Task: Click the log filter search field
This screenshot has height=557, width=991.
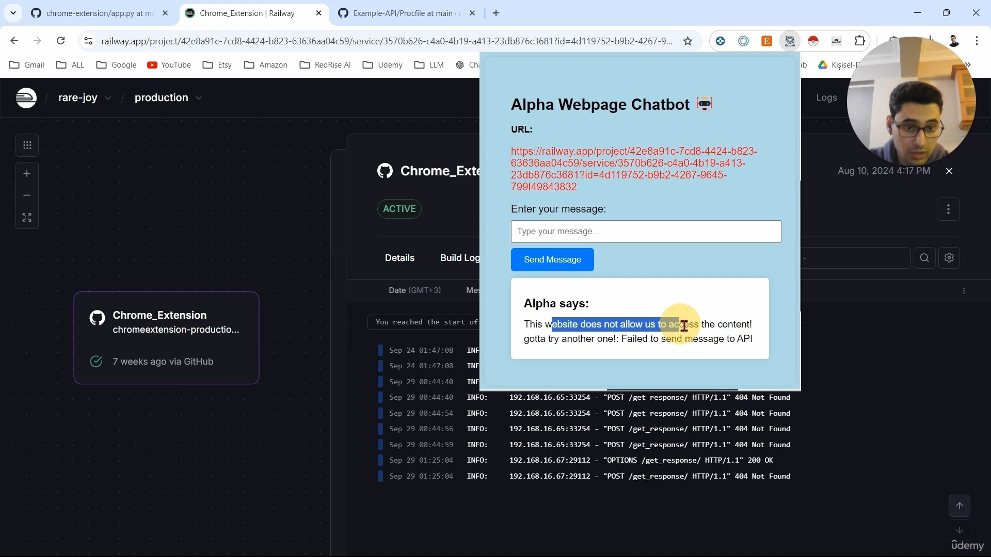Action: (x=856, y=258)
